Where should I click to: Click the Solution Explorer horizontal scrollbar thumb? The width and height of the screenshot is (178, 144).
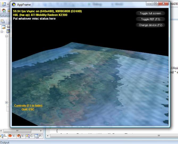click(17, 131)
